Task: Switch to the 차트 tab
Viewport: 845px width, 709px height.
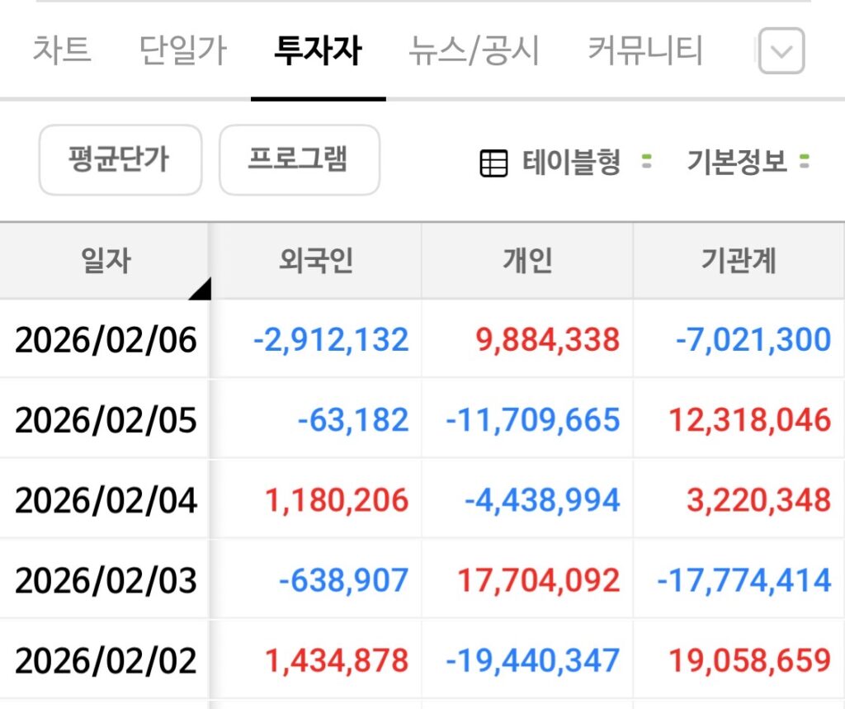Action: [x=62, y=51]
